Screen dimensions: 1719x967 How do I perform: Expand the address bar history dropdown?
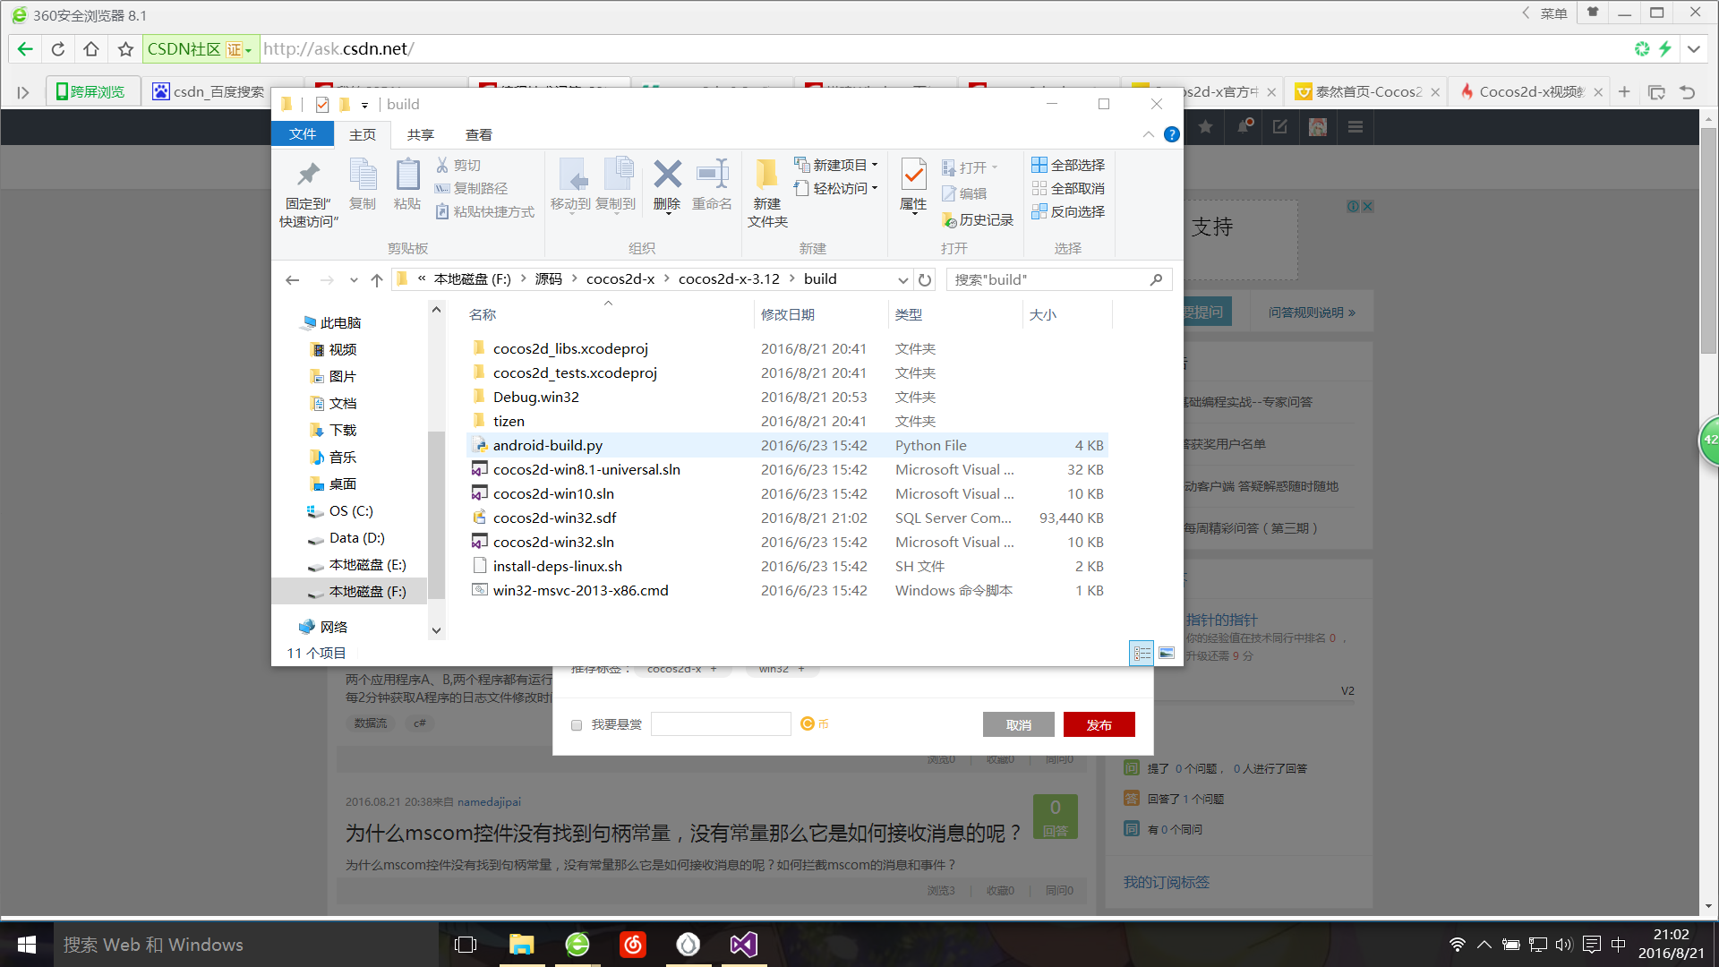pyautogui.click(x=902, y=279)
